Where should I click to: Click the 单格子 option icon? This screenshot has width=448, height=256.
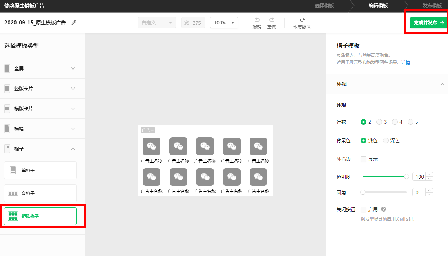coord(13,170)
